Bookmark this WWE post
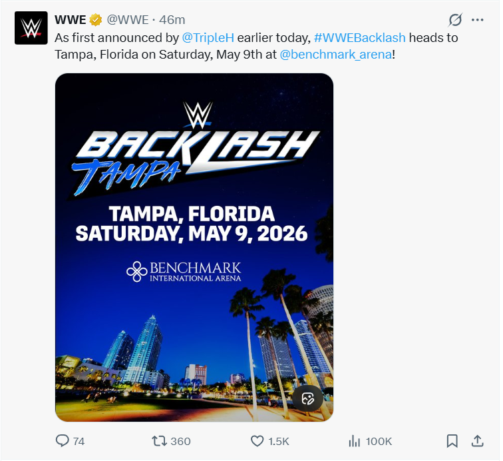The width and height of the screenshot is (503, 461). pos(452,441)
